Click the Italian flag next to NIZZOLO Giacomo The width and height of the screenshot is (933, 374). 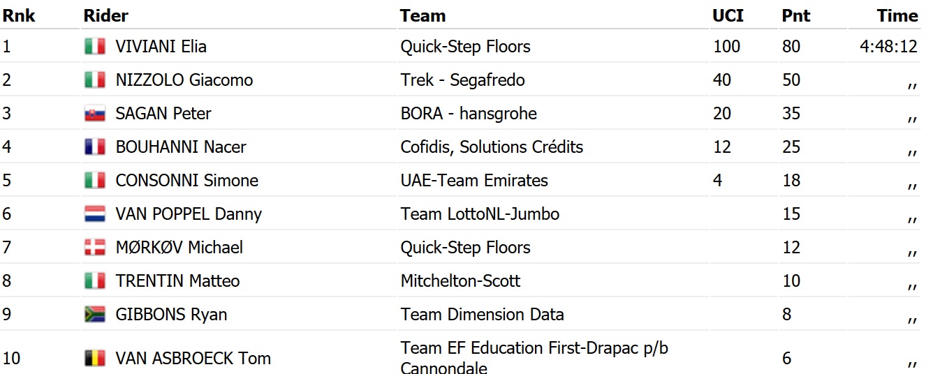point(94,80)
